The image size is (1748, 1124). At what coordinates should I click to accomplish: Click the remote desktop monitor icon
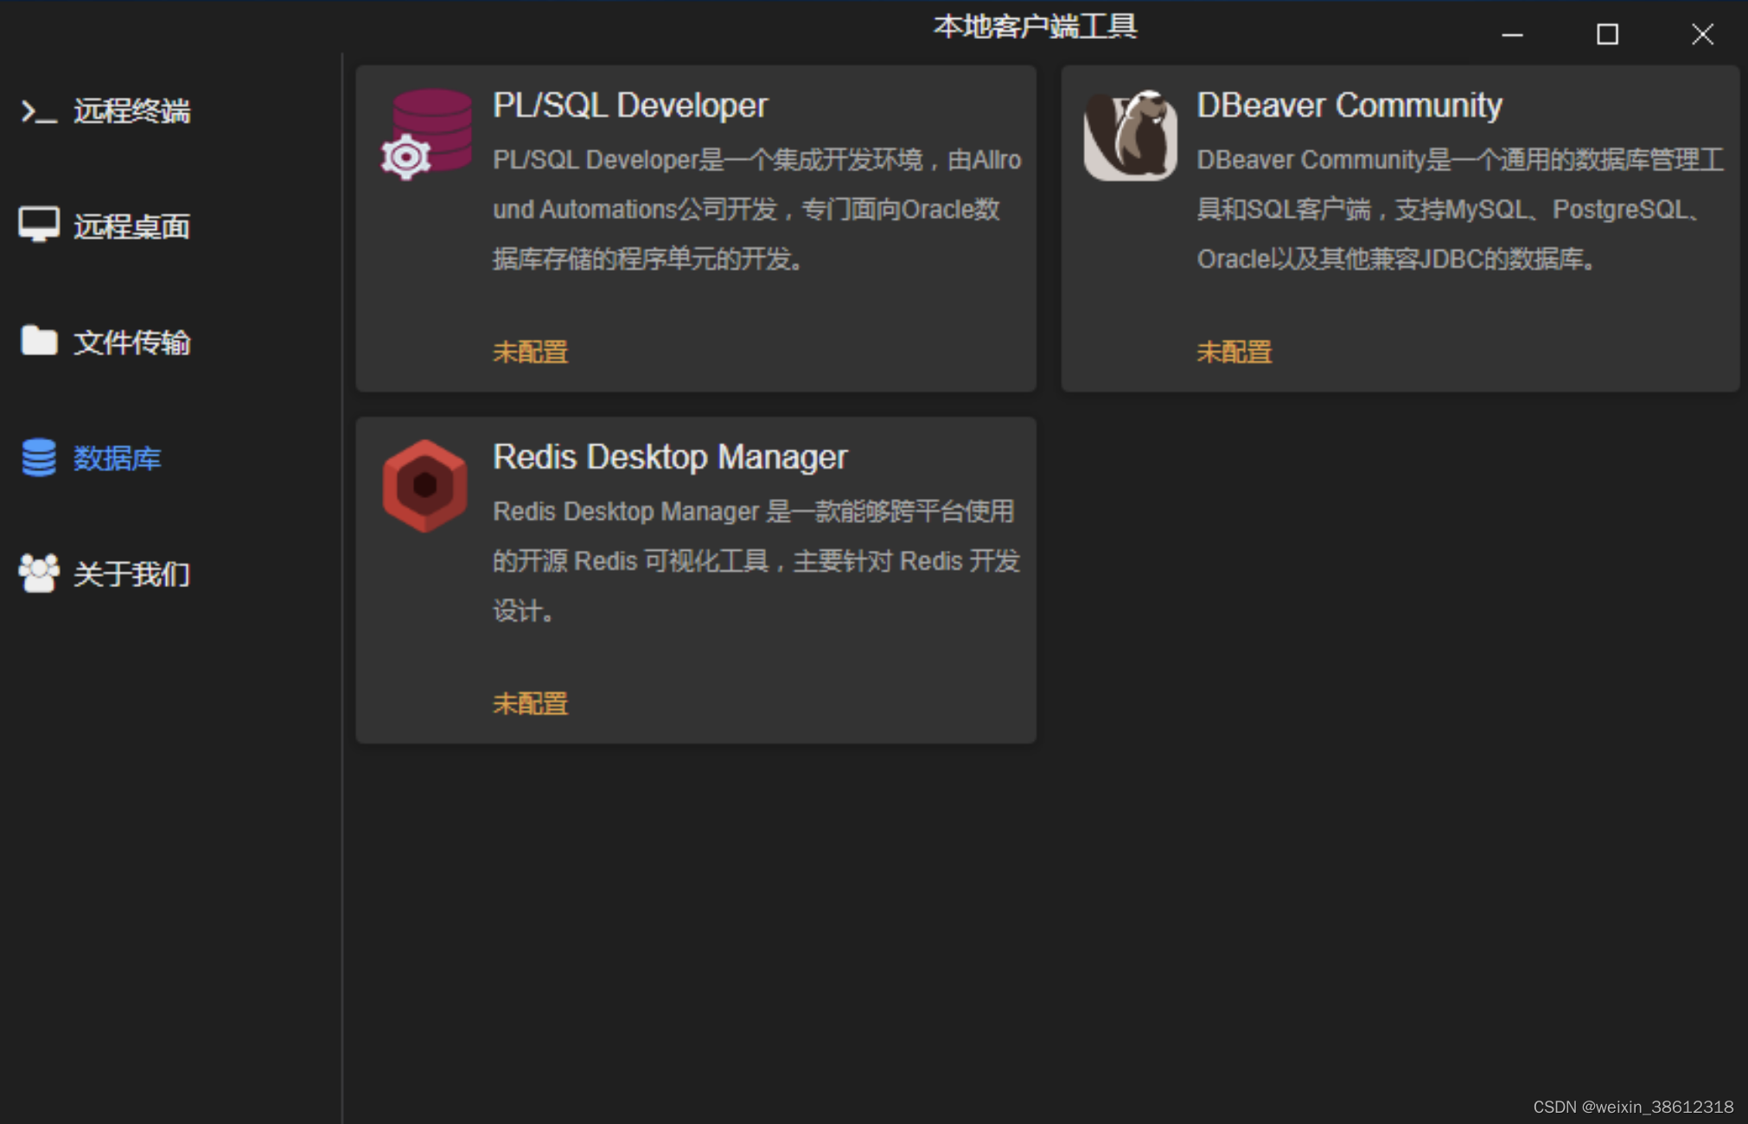click(39, 225)
